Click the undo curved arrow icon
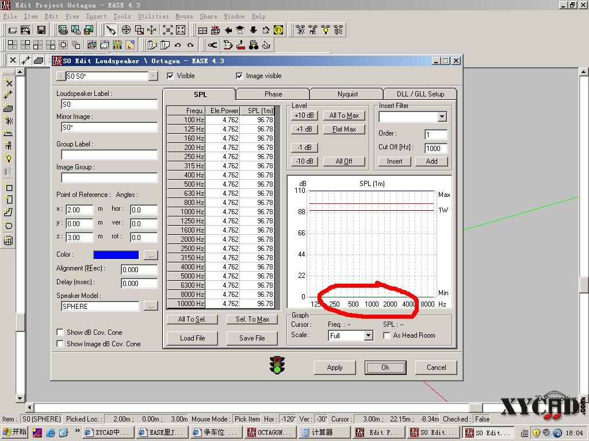 178,45
